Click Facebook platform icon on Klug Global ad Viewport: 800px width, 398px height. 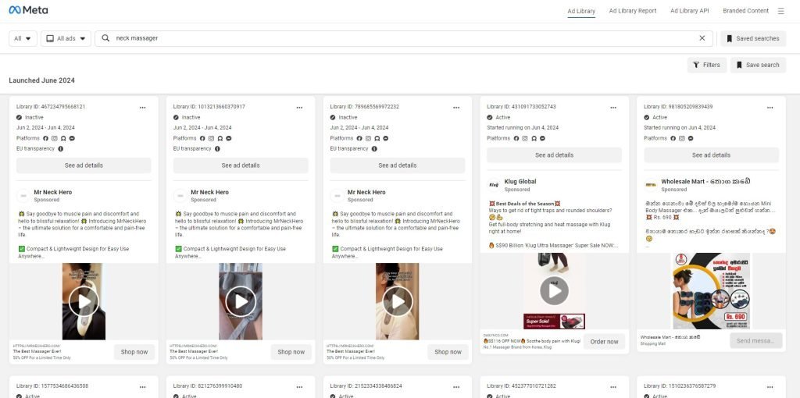(x=516, y=138)
